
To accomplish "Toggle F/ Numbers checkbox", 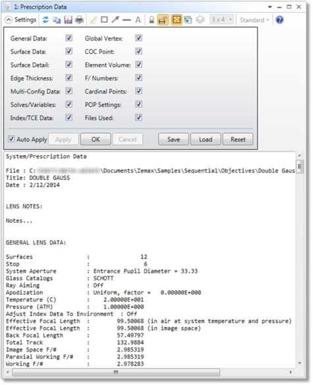I will coord(138,78).
